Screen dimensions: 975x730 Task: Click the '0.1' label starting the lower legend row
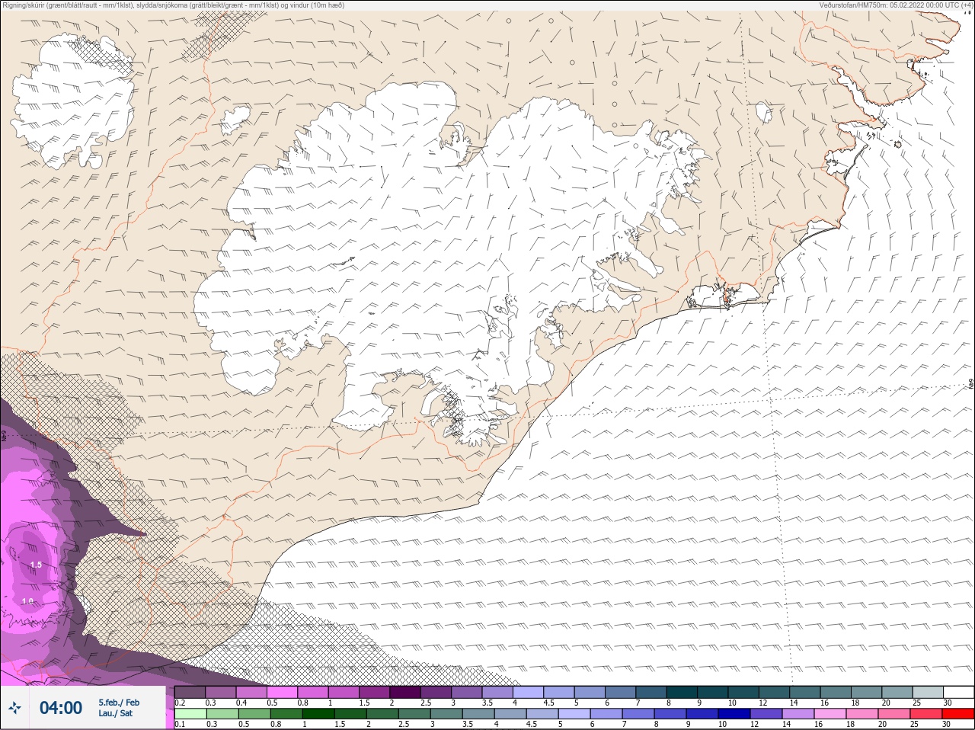(180, 725)
